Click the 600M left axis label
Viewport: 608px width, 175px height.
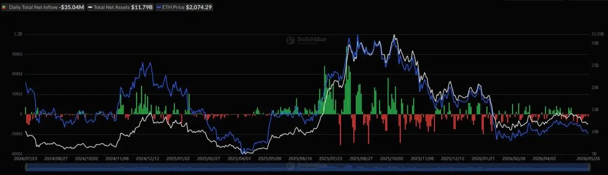[18, 74]
